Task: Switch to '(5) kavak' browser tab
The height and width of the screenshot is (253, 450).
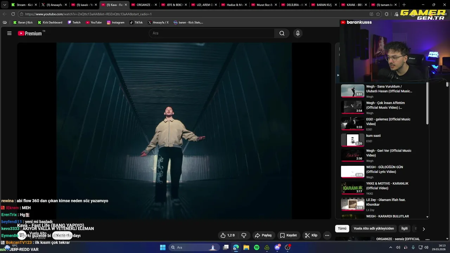Action: [84, 5]
